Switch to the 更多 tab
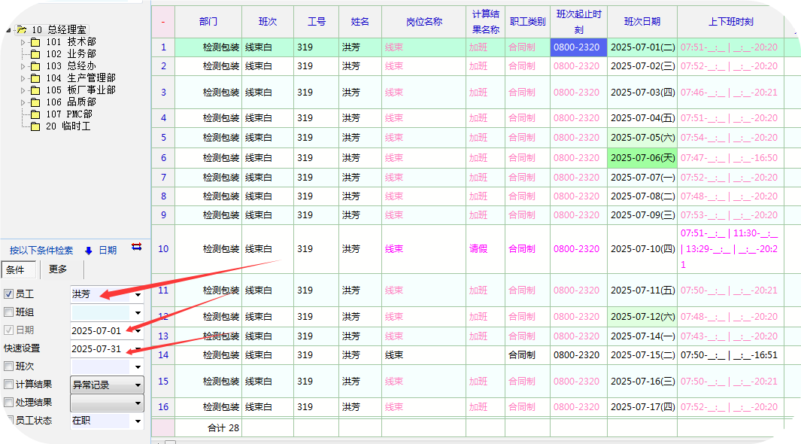801x444 pixels. (x=58, y=269)
